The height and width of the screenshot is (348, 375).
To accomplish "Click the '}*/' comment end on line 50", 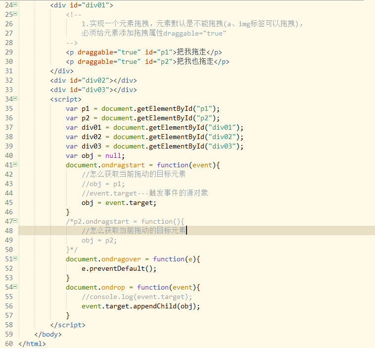I will [72, 250].
